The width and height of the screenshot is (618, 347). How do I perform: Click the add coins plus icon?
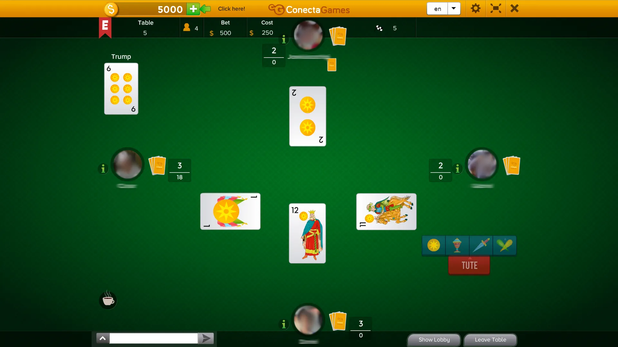[192, 8]
